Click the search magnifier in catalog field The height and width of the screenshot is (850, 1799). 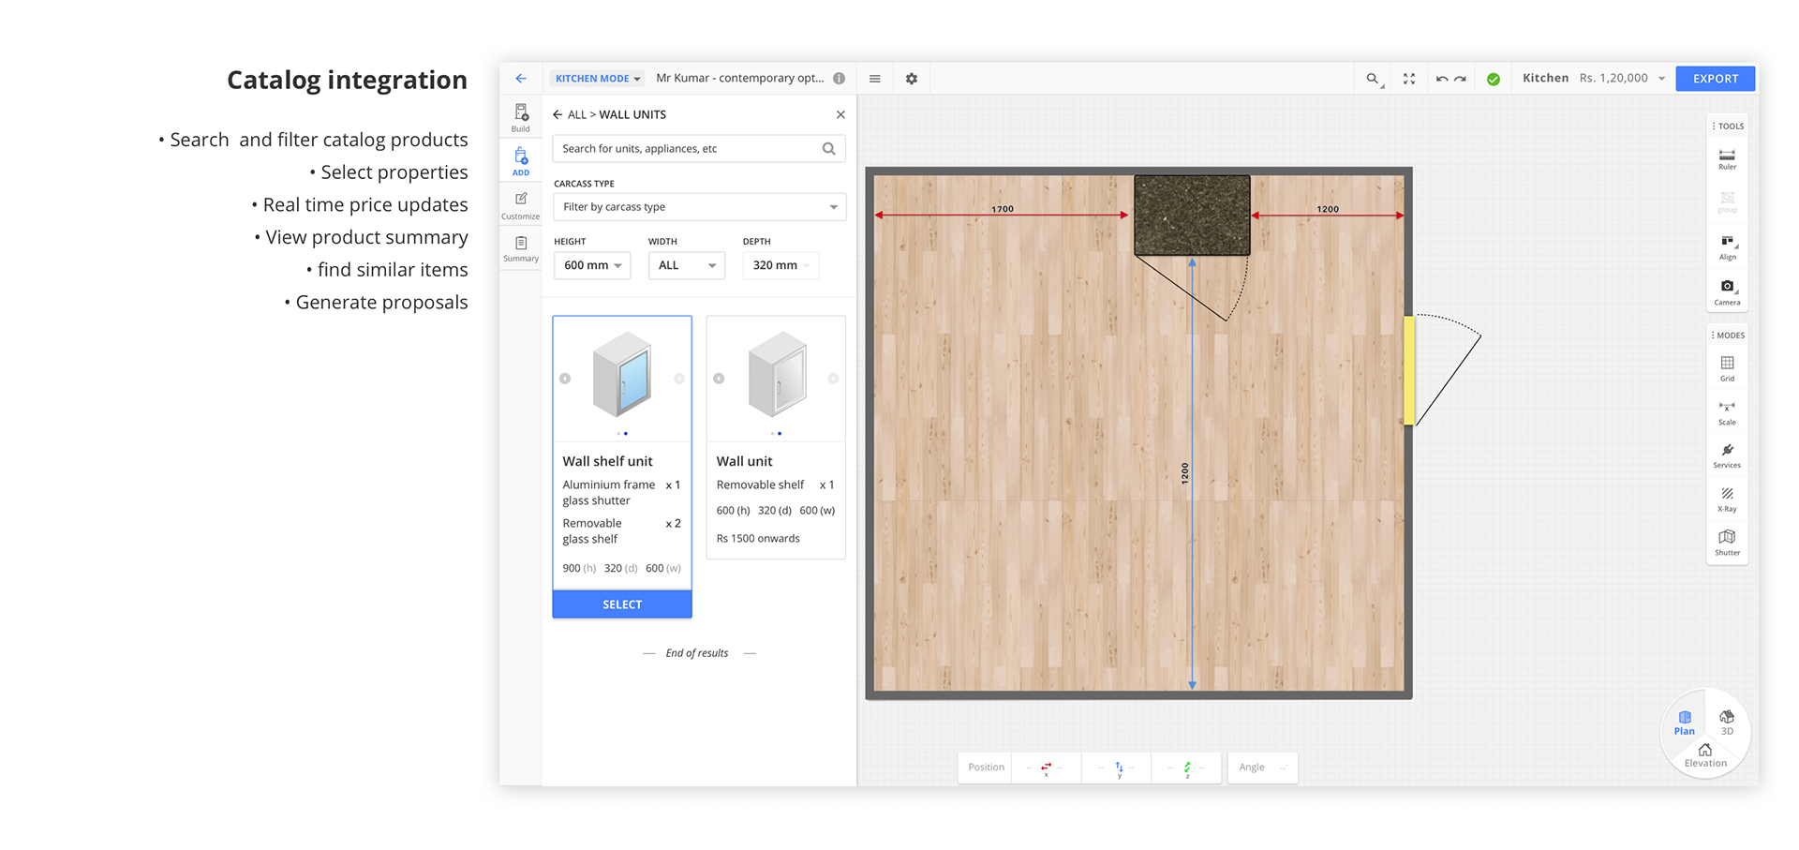point(829,149)
